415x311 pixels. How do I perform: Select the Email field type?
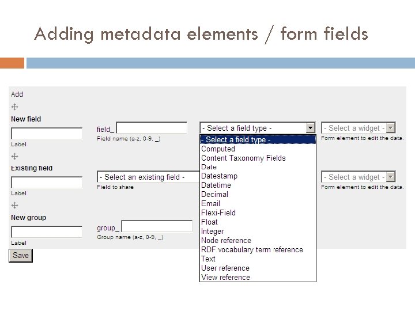[x=210, y=203]
